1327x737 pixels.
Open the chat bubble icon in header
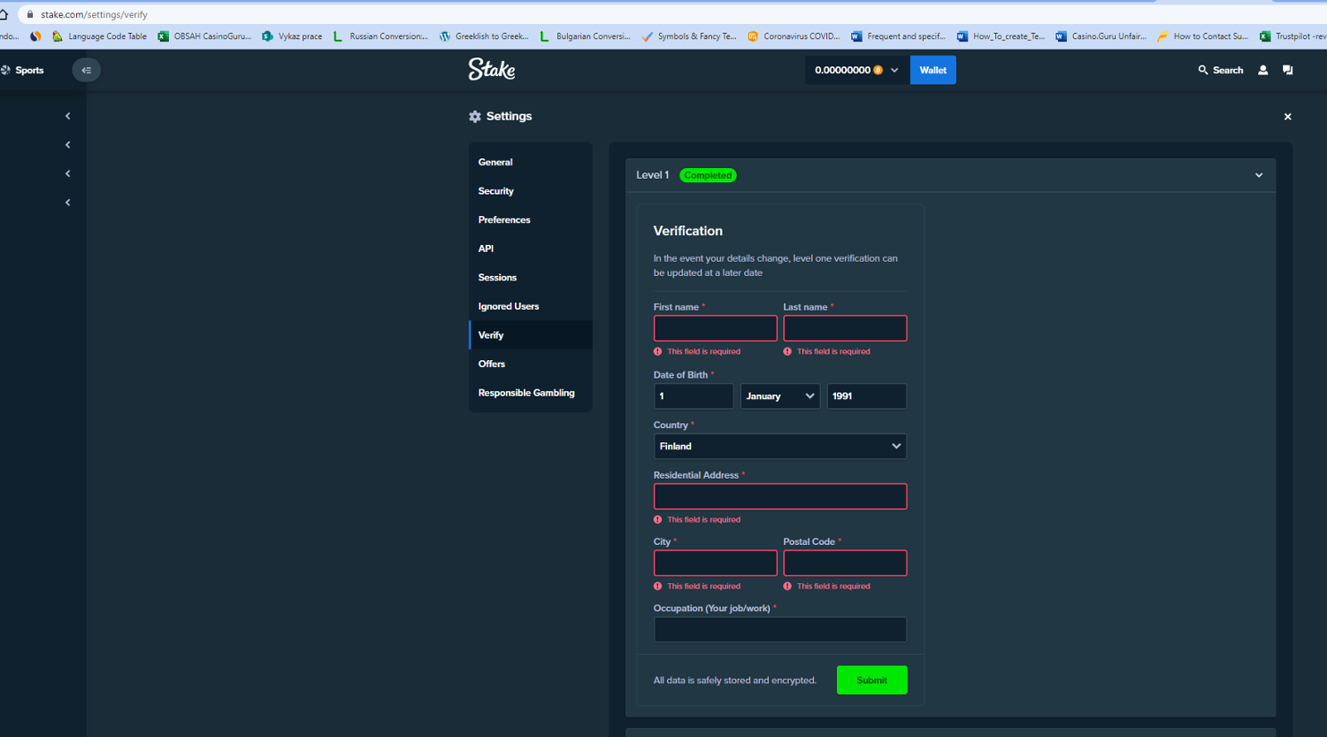[x=1287, y=70]
